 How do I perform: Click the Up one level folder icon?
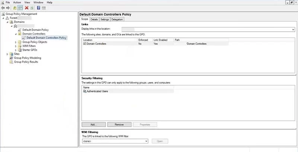(15, 8)
